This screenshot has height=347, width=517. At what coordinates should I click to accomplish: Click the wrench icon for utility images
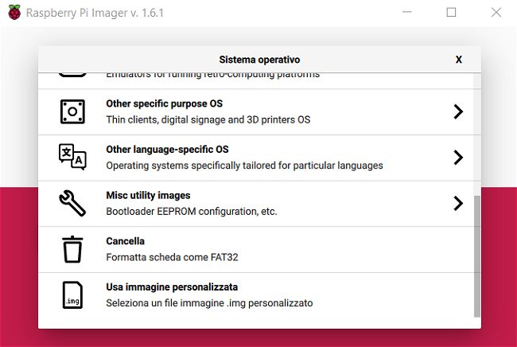tap(72, 204)
